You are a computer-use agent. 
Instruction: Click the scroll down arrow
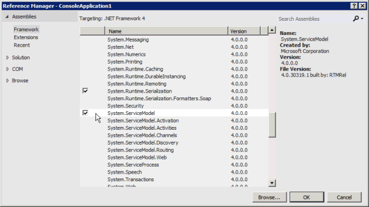coord(272,183)
